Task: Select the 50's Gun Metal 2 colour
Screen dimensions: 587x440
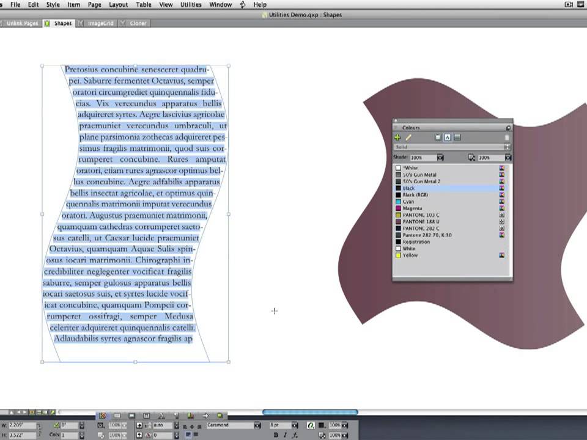Action: coord(451,182)
